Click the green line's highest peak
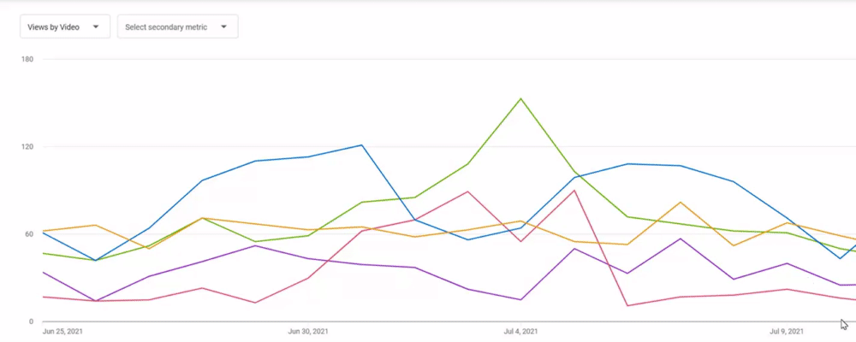The height and width of the screenshot is (342, 856). click(x=520, y=98)
